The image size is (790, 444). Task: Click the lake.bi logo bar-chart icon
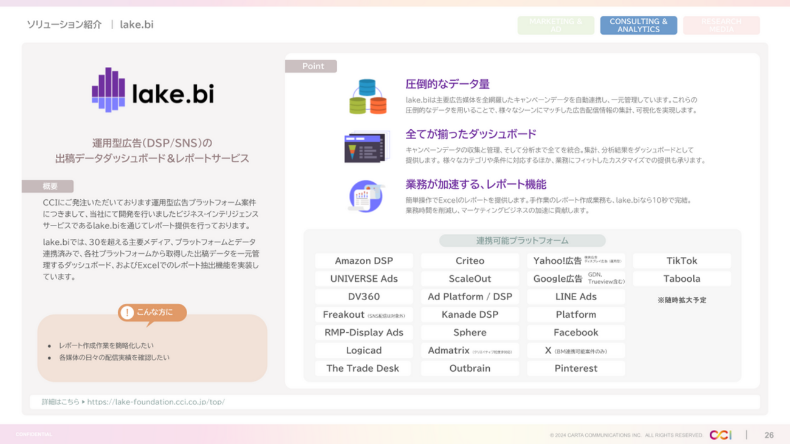[x=108, y=91]
